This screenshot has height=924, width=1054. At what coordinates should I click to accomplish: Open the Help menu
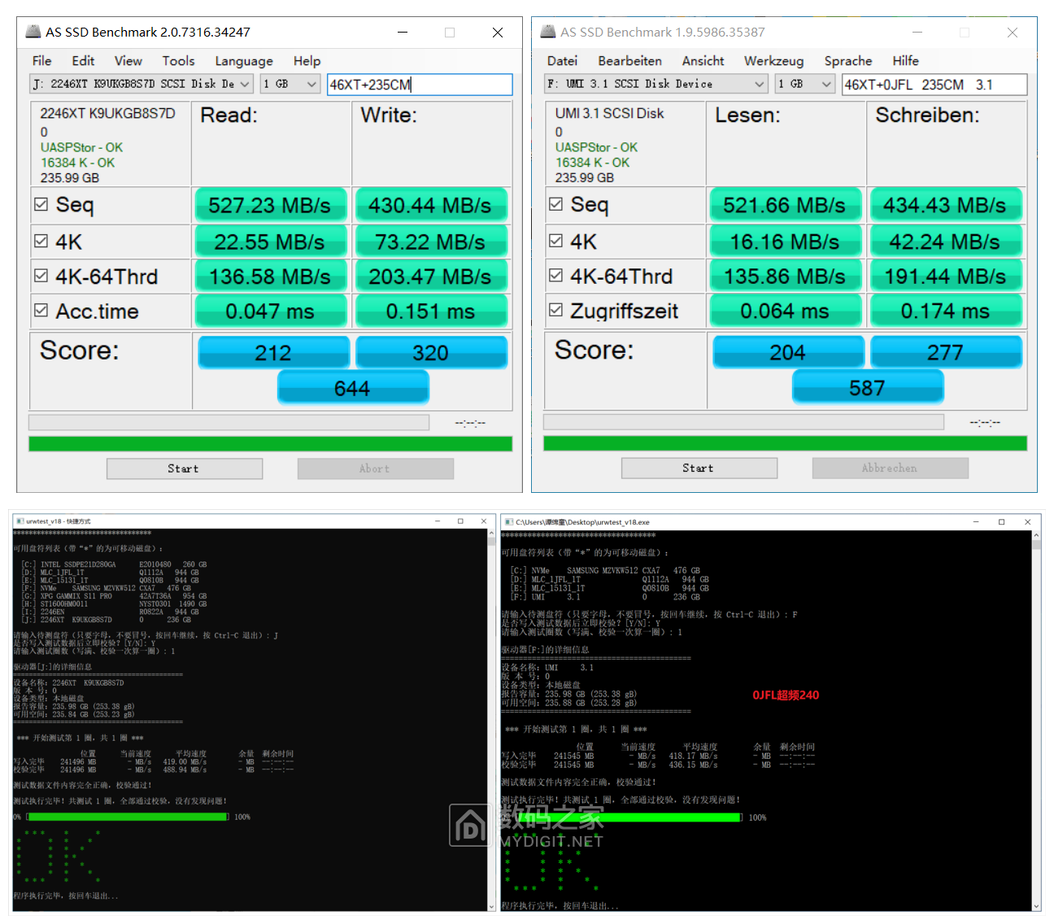click(307, 60)
